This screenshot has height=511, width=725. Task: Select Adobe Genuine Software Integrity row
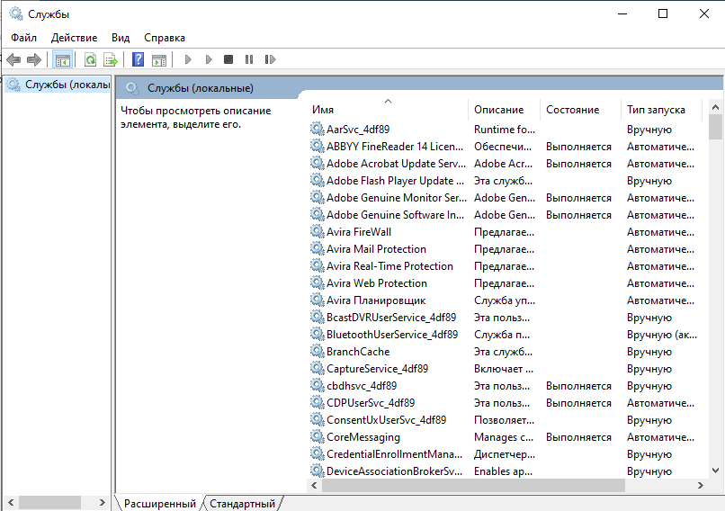point(504,215)
